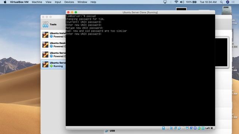Click the VM preview thumbnail in Manager window
Image resolution: width=239 pixels, height=134 pixels.
tap(221, 52)
